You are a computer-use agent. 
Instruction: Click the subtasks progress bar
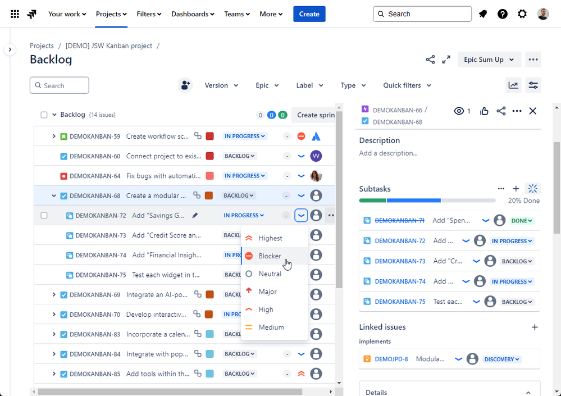point(427,201)
